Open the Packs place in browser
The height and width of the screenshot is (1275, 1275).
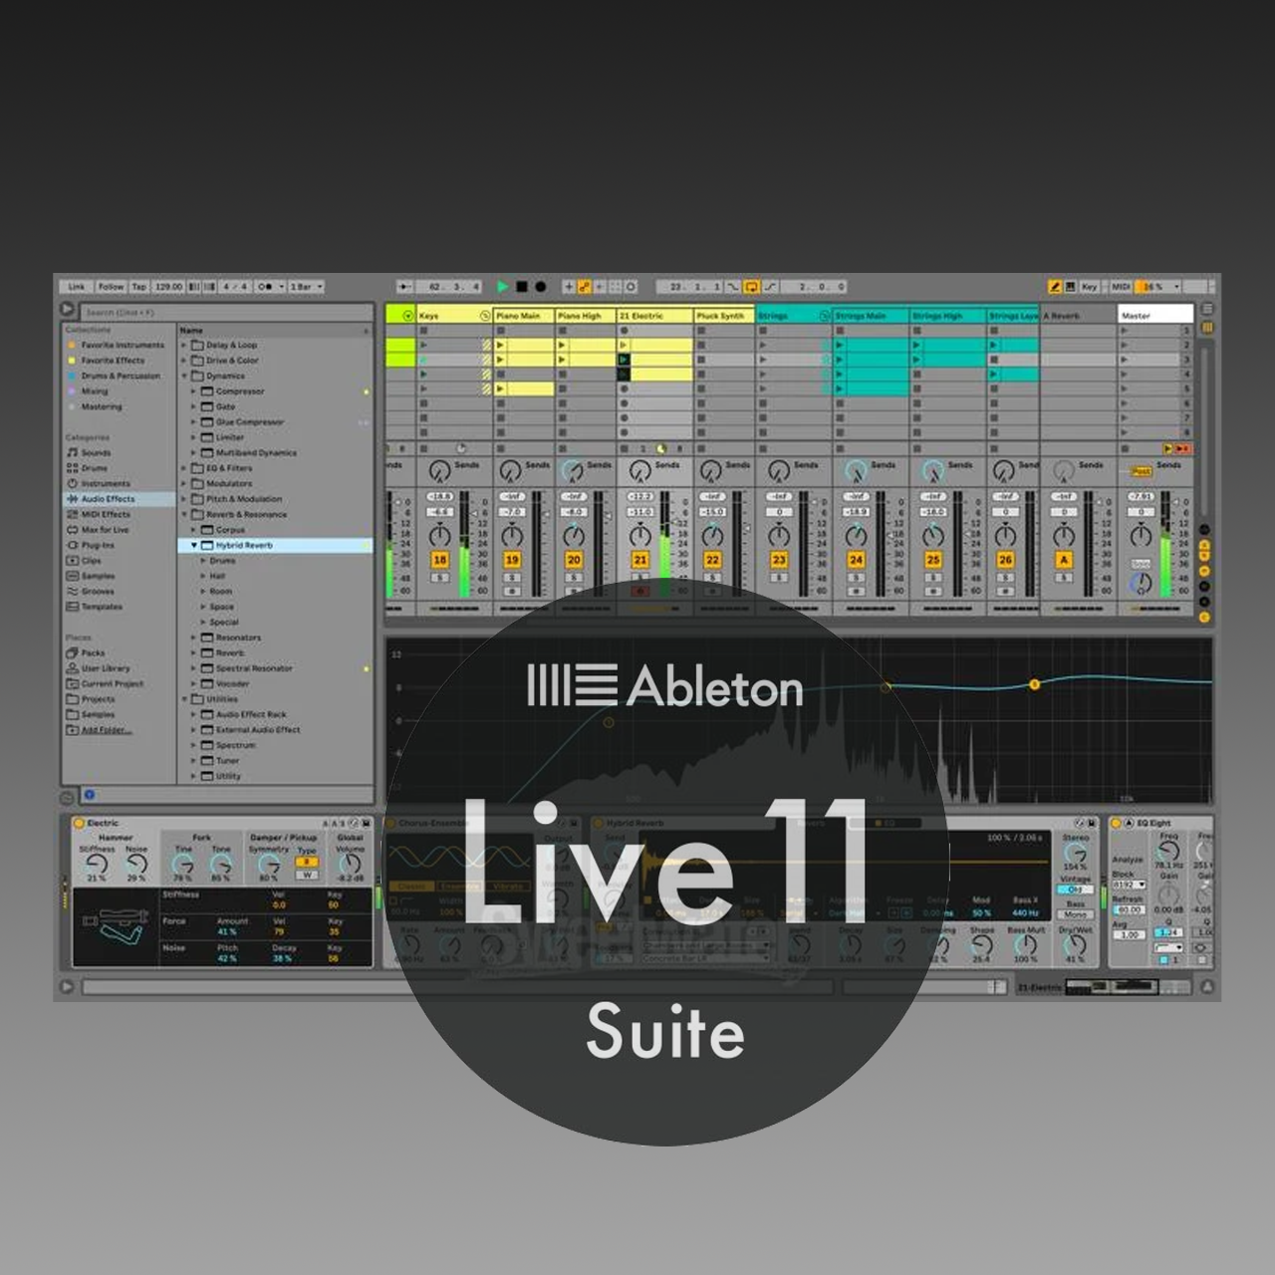[93, 652]
